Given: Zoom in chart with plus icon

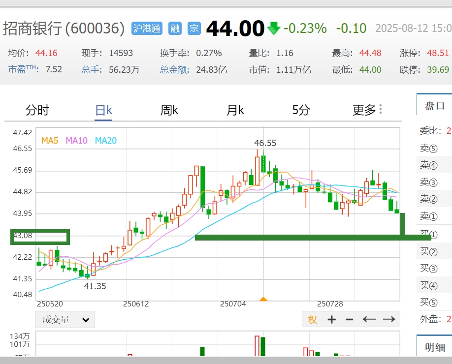Looking at the screenshot, I should 332,319.
